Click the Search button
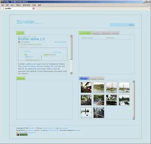The width and height of the screenshot is (151, 144). coord(131,25)
